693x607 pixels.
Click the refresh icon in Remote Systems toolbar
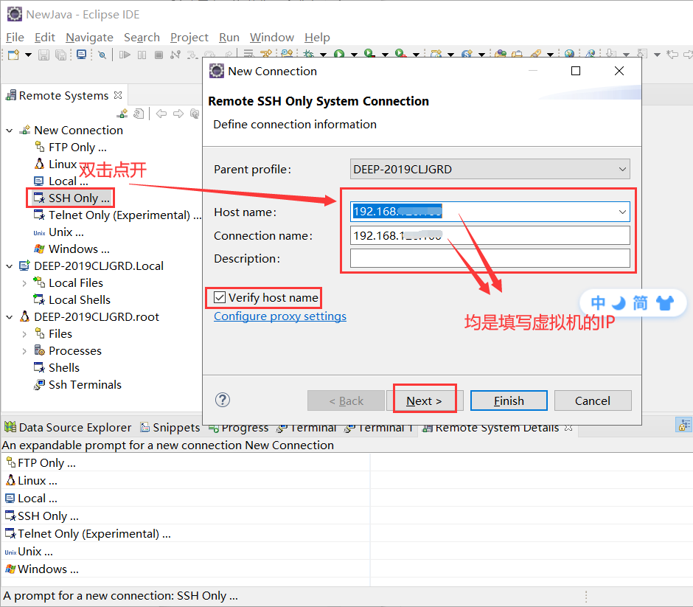click(139, 114)
